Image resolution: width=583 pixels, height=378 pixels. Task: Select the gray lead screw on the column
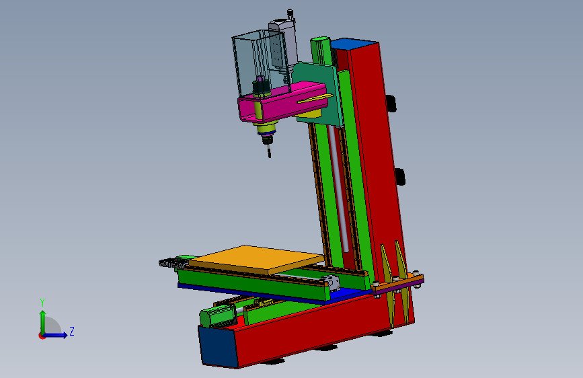click(x=338, y=190)
